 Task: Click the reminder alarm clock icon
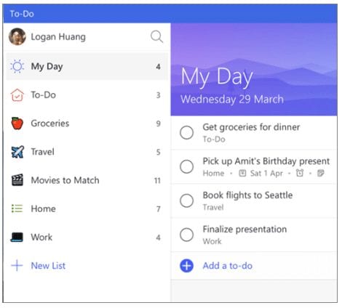pos(300,173)
